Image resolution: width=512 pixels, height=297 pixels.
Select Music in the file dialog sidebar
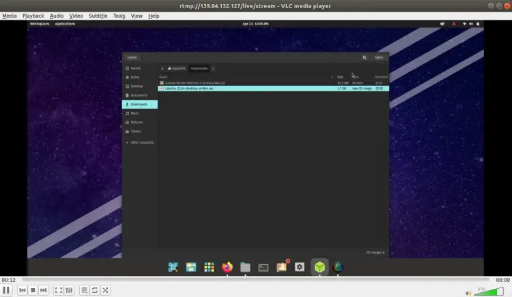click(x=140, y=113)
